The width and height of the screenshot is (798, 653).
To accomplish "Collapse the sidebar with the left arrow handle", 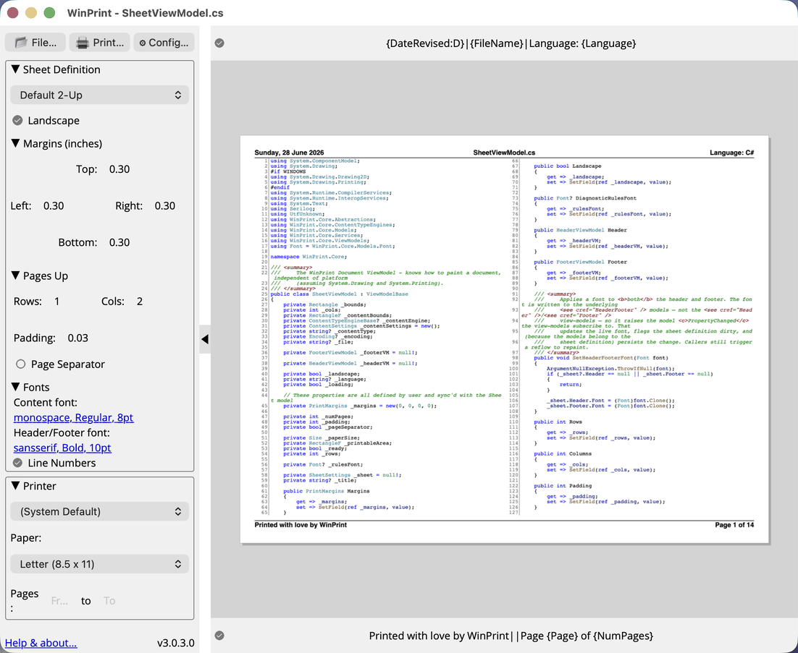I will tap(205, 339).
